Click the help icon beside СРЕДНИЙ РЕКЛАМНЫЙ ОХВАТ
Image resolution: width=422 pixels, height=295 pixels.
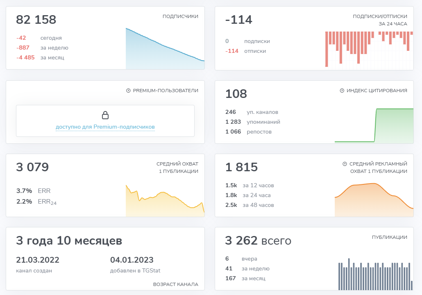coord(345,164)
